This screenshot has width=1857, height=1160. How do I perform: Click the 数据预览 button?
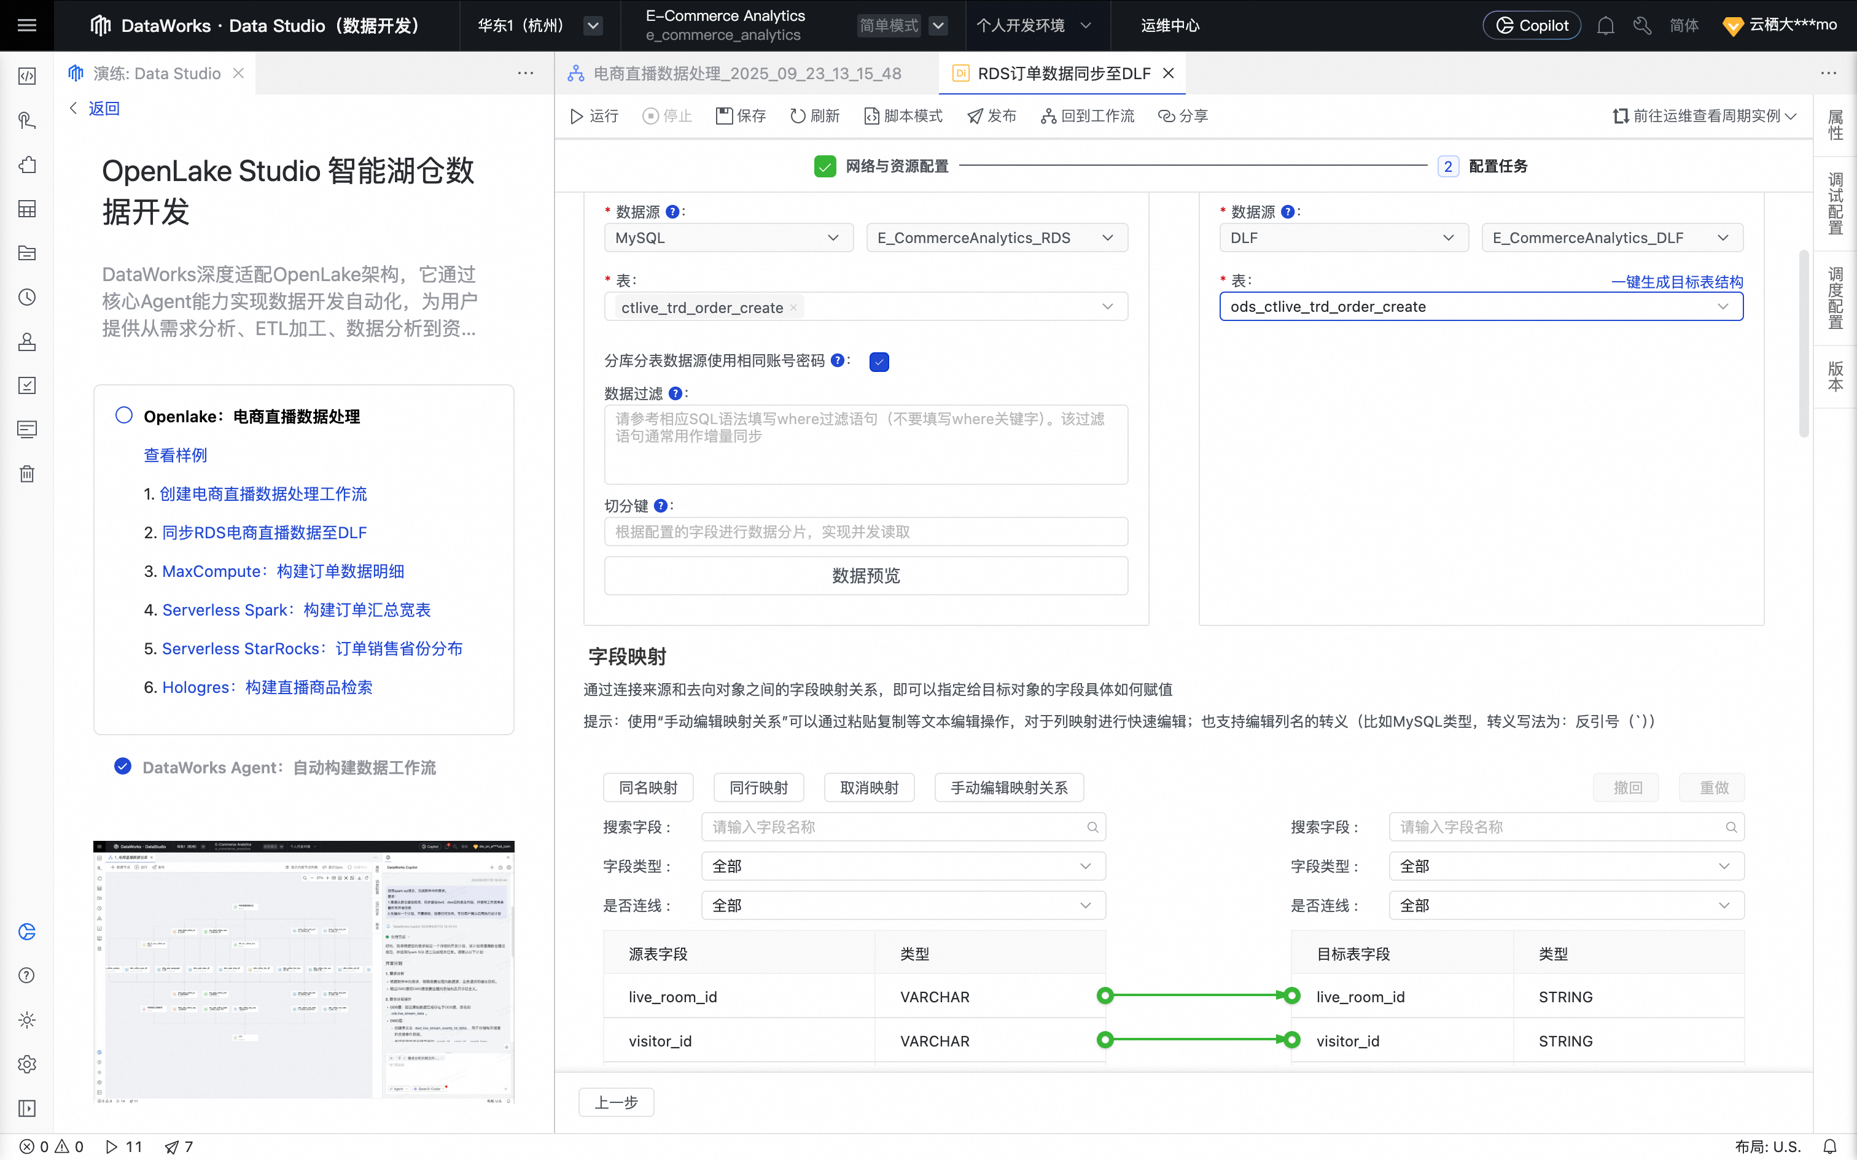(866, 576)
